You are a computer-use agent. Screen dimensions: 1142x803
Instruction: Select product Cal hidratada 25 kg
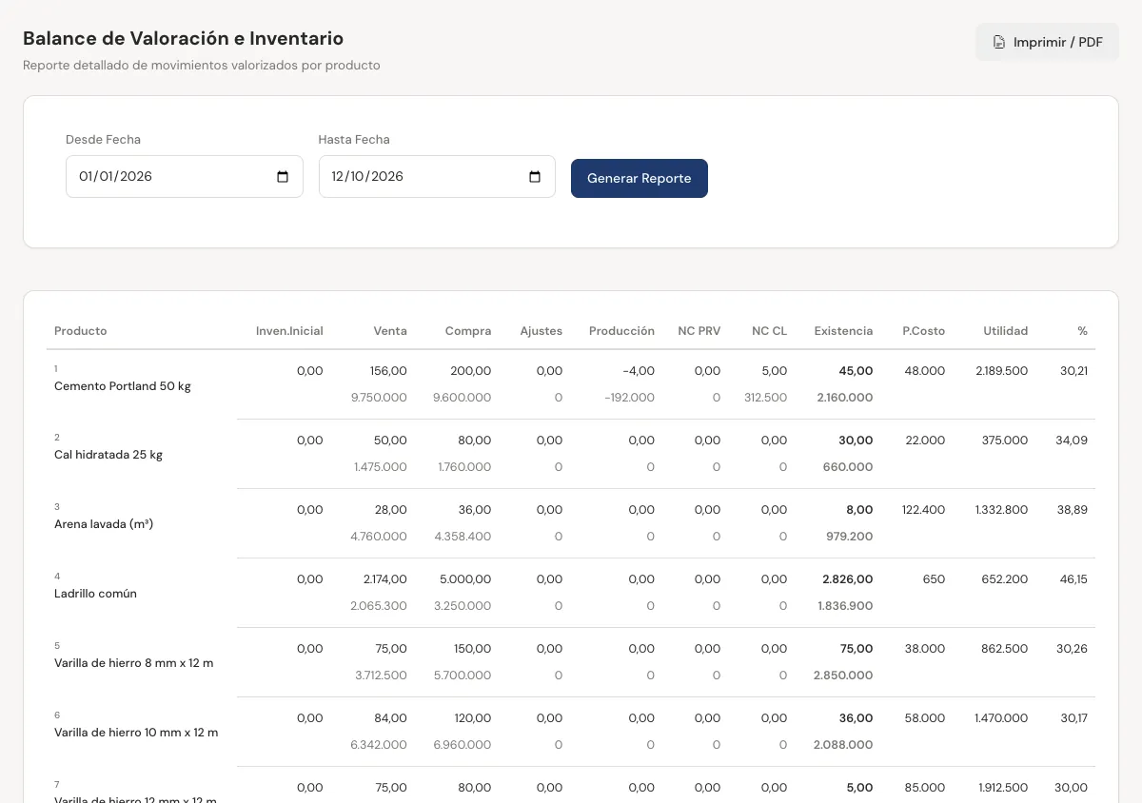coord(108,455)
